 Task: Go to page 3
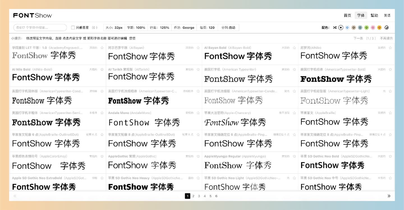click(x=199, y=196)
